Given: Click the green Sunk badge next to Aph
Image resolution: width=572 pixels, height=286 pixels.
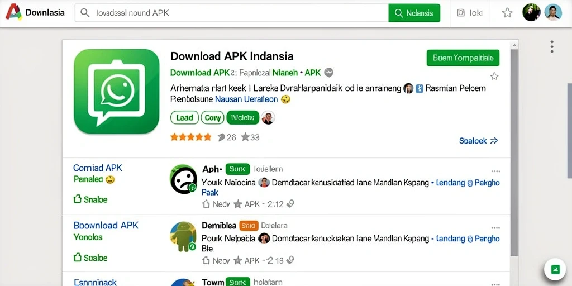Looking at the screenshot, I should pyautogui.click(x=237, y=169).
